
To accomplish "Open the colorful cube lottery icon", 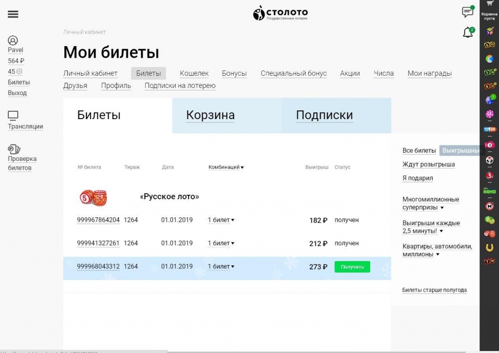I will 490,31.
